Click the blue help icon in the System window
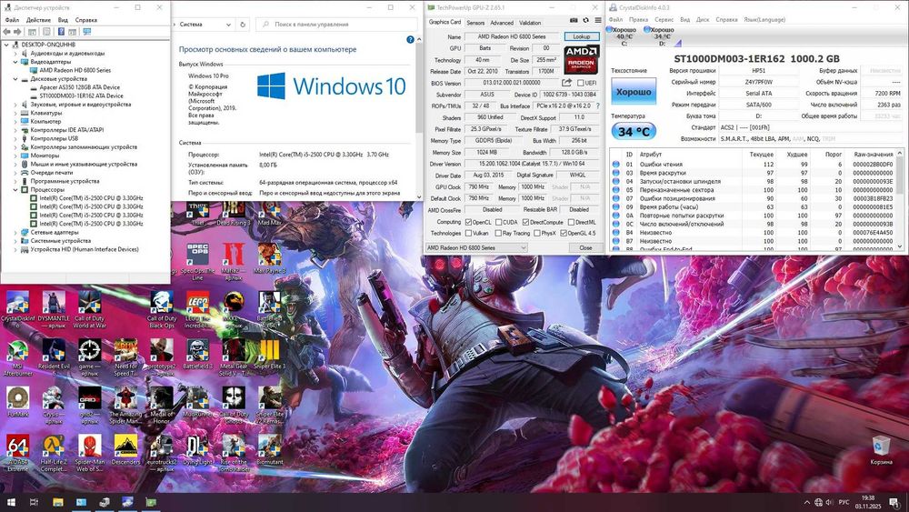The height and width of the screenshot is (512, 909). tap(411, 39)
